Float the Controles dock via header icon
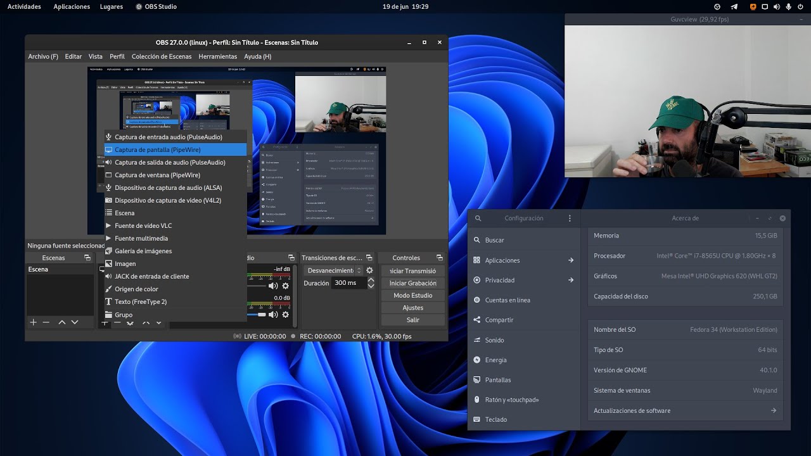811x456 pixels. point(440,258)
